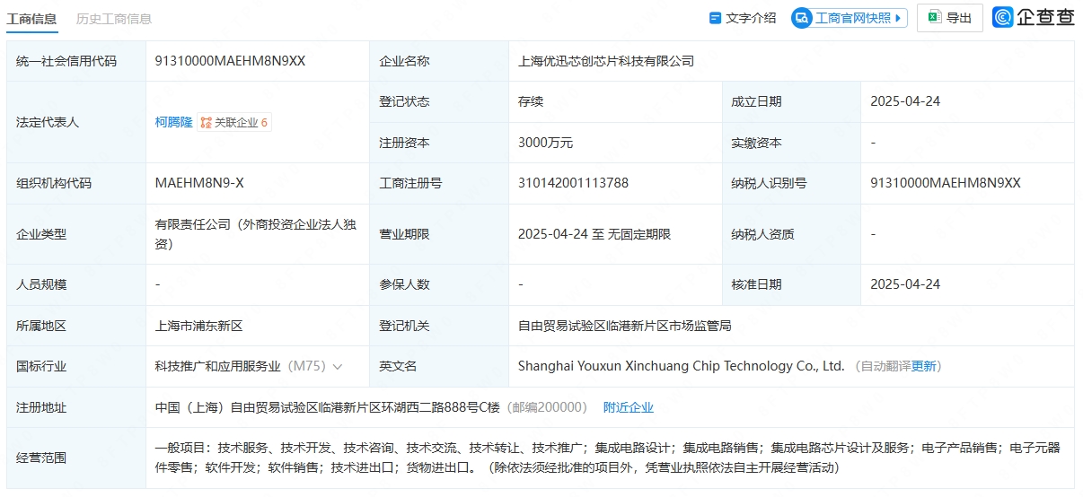Screen dimensions: 1083x497
Task: Select registered capital 3000万元
Action: [x=545, y=143]
